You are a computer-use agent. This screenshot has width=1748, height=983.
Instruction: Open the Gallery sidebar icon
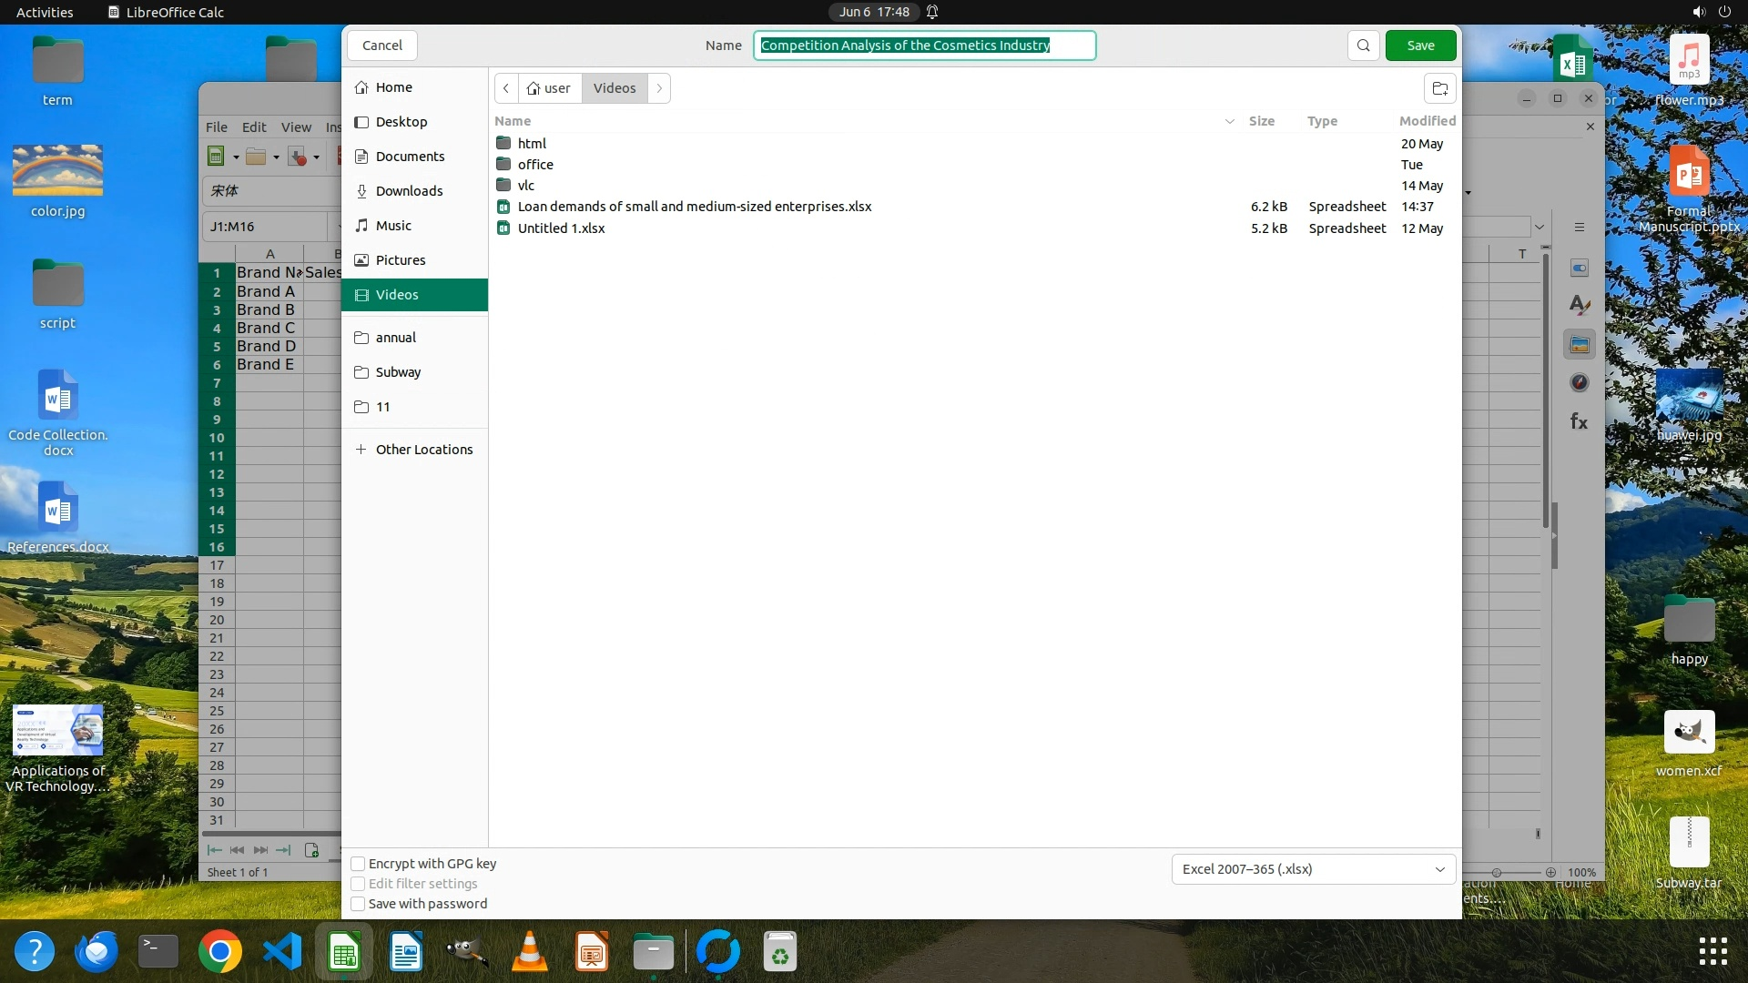(1579, 345)
